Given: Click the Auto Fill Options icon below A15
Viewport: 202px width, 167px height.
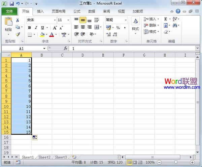Looking at the screenshot, I should pyautogui.click(x=35, y=137).
